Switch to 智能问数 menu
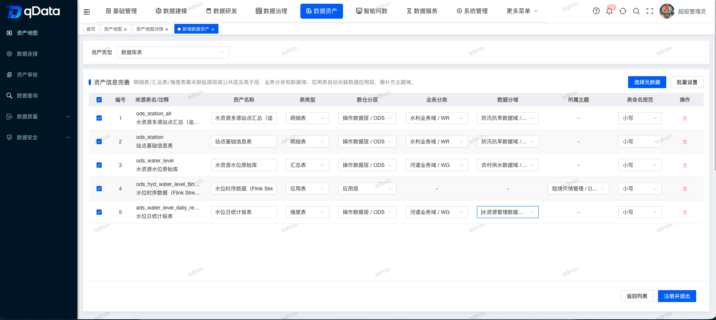Viewport: 716px width, 320px height. pyautogui.click(x=372, y=11)
